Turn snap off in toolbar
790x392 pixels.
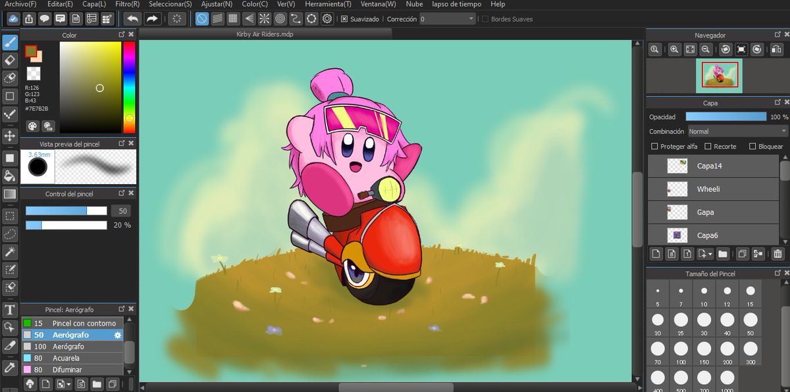pos(202,19)
